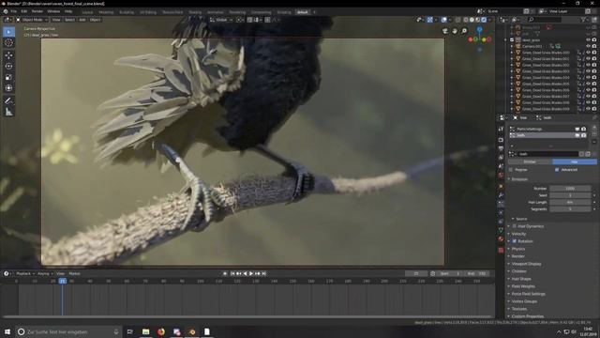The width and height of the screenshot is (600, 338).
Task: Toggle camera view icon in viewport
Action: tap(445, 31)
